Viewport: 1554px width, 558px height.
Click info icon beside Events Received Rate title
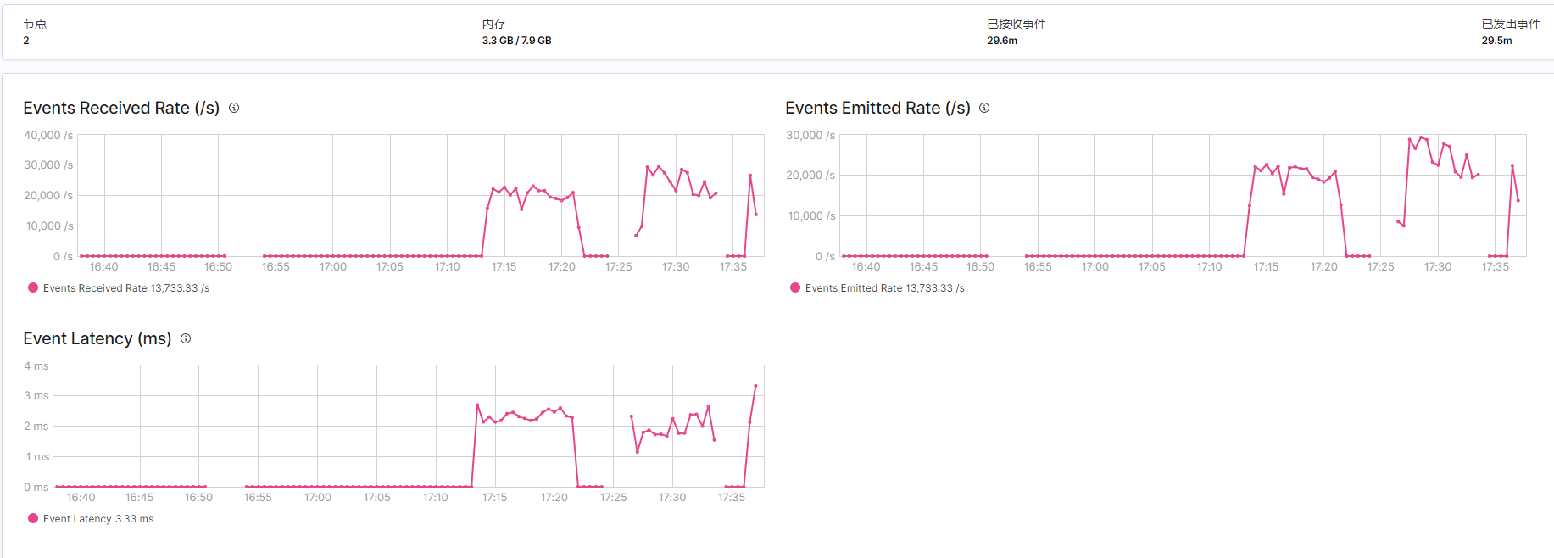234,108
